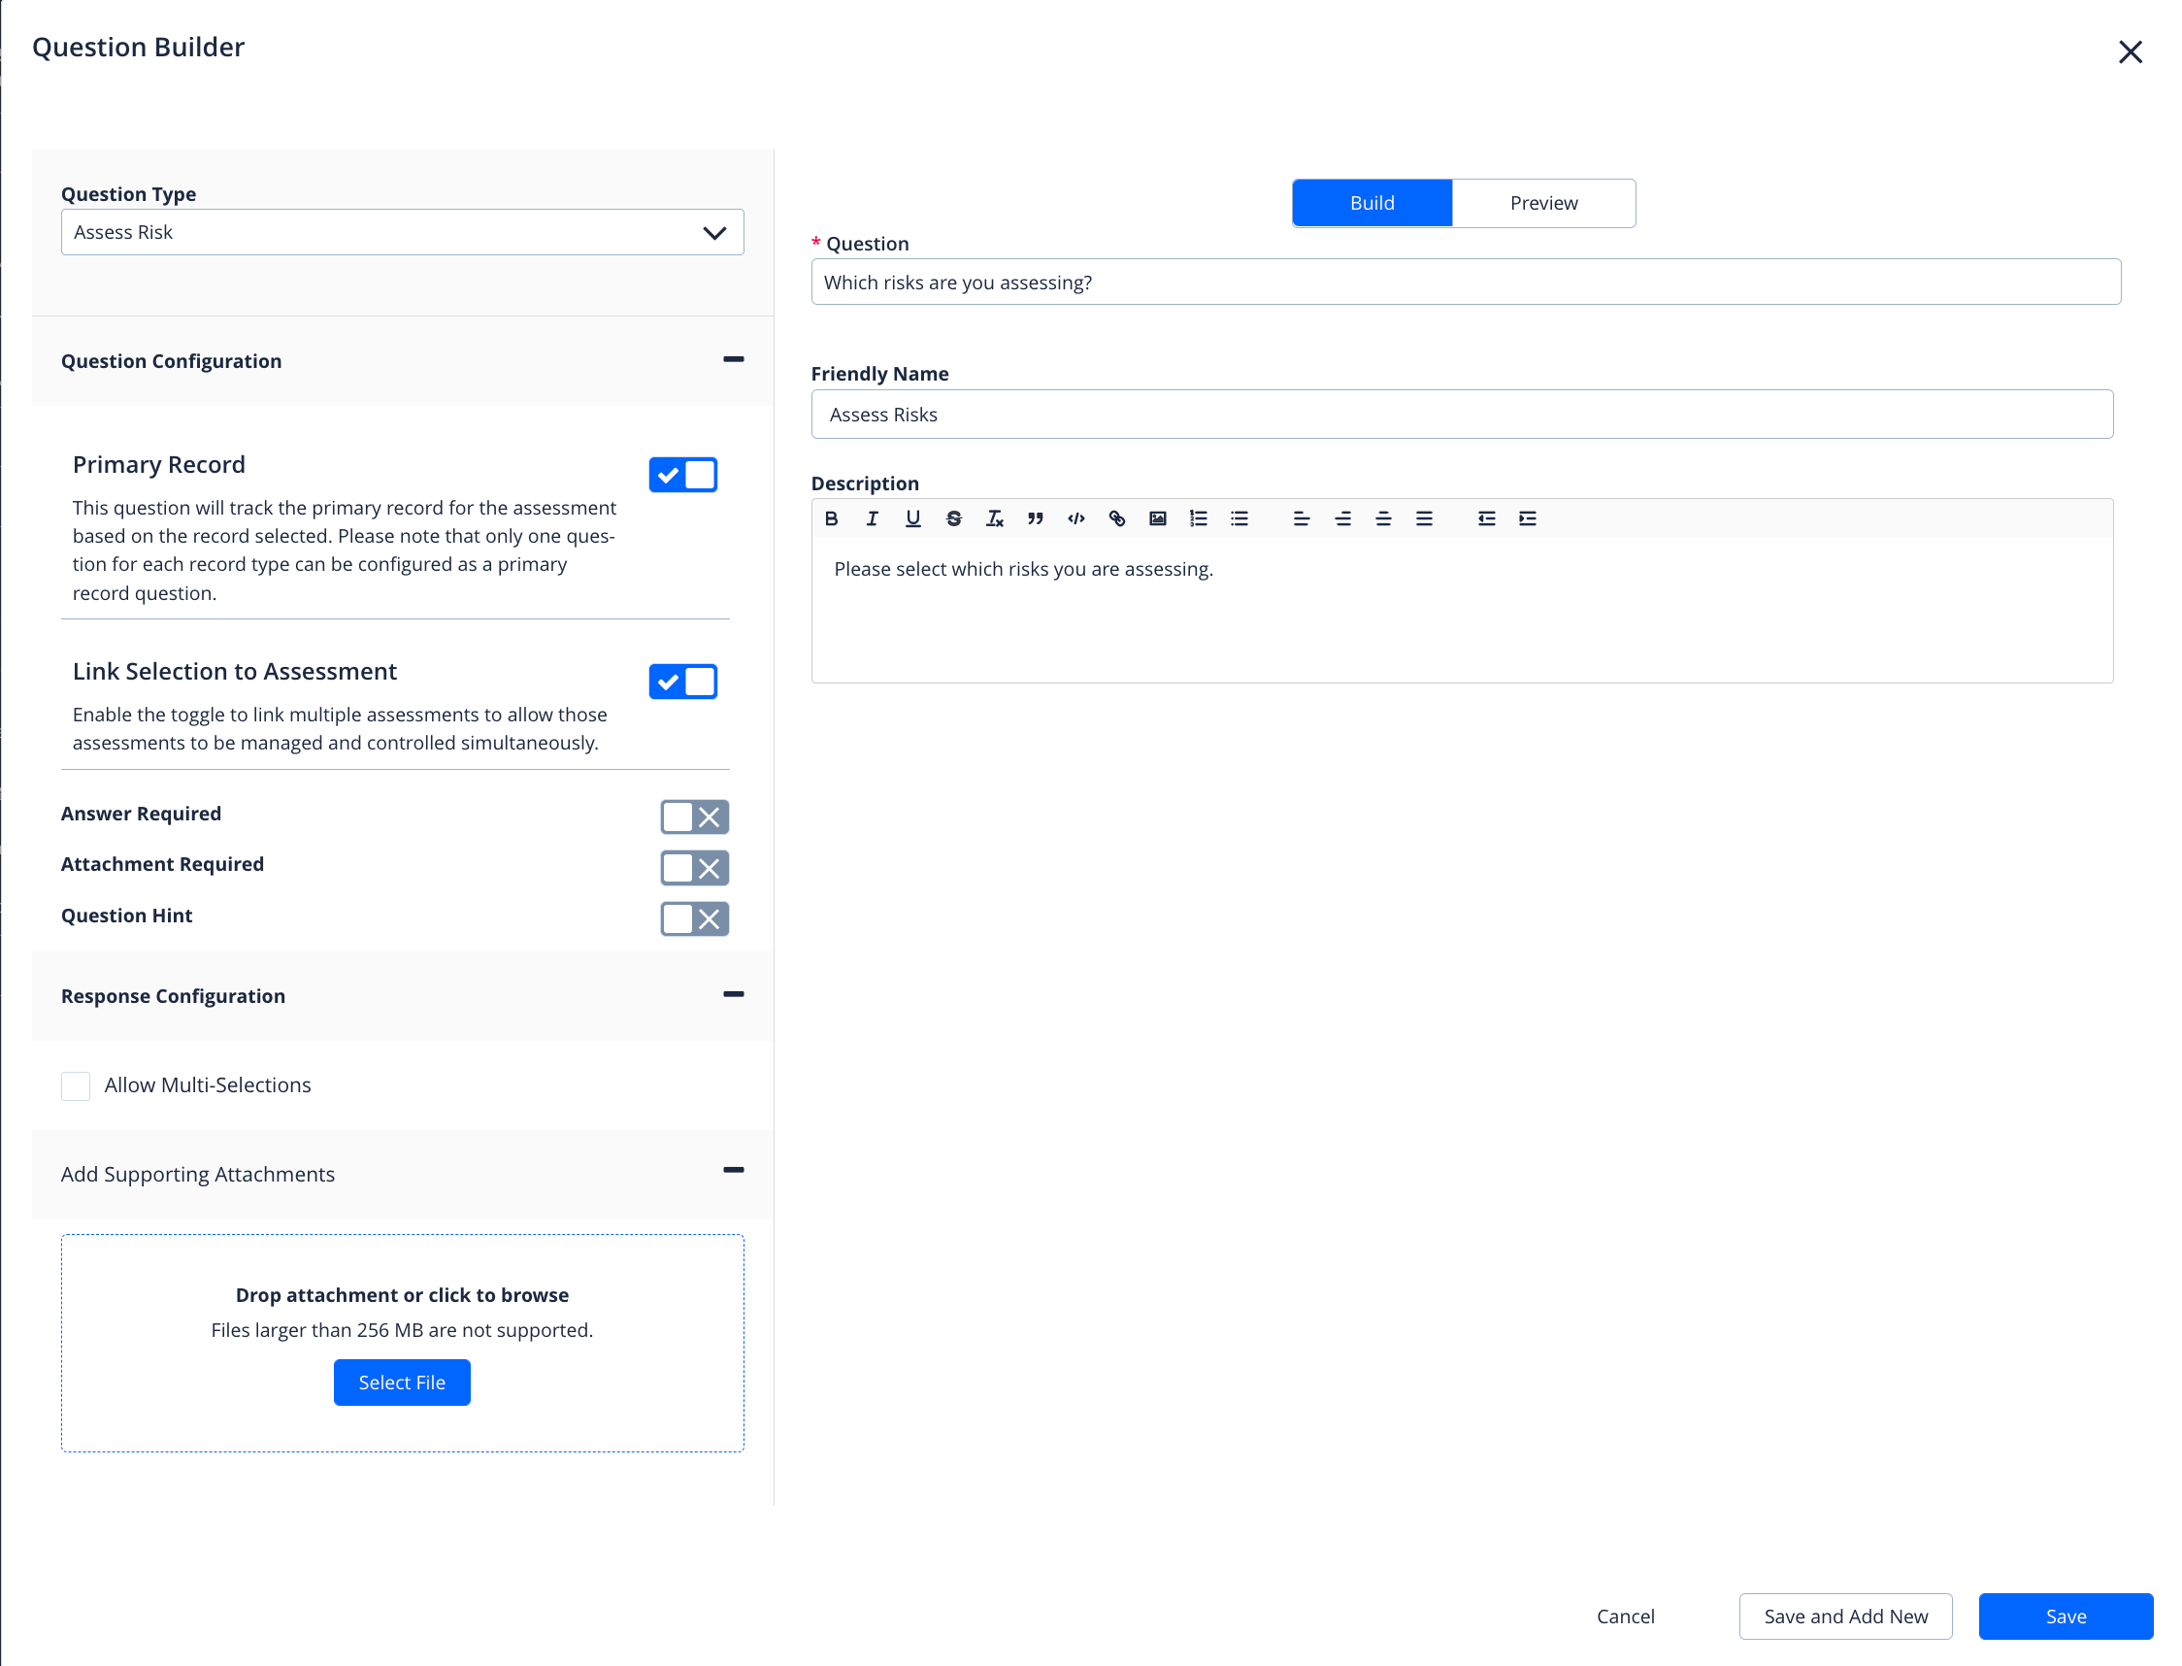The image size is (2182, 1666).
Task: Insert a blockquote in Description
Action: coord(1035,518)
